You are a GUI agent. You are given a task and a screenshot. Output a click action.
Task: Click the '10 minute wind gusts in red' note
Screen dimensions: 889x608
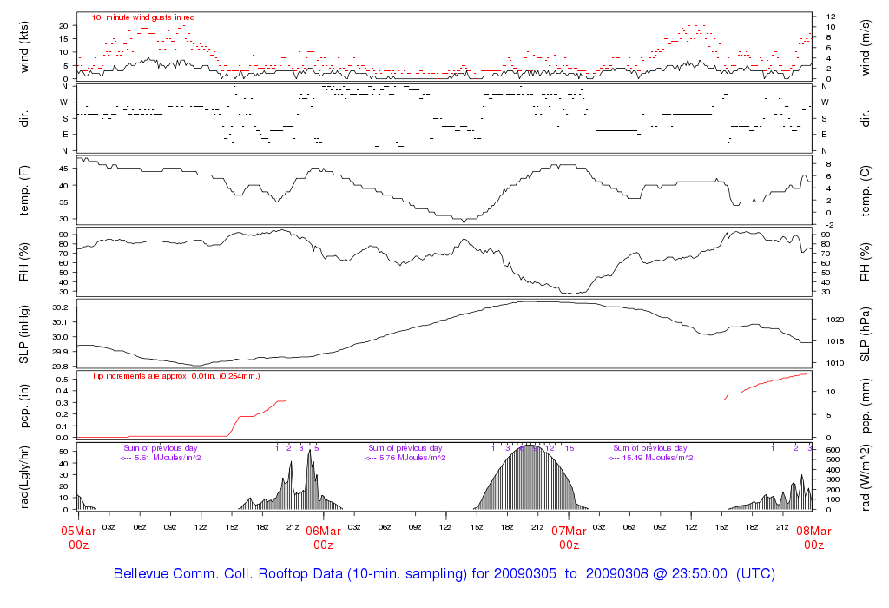pos(143,17)
